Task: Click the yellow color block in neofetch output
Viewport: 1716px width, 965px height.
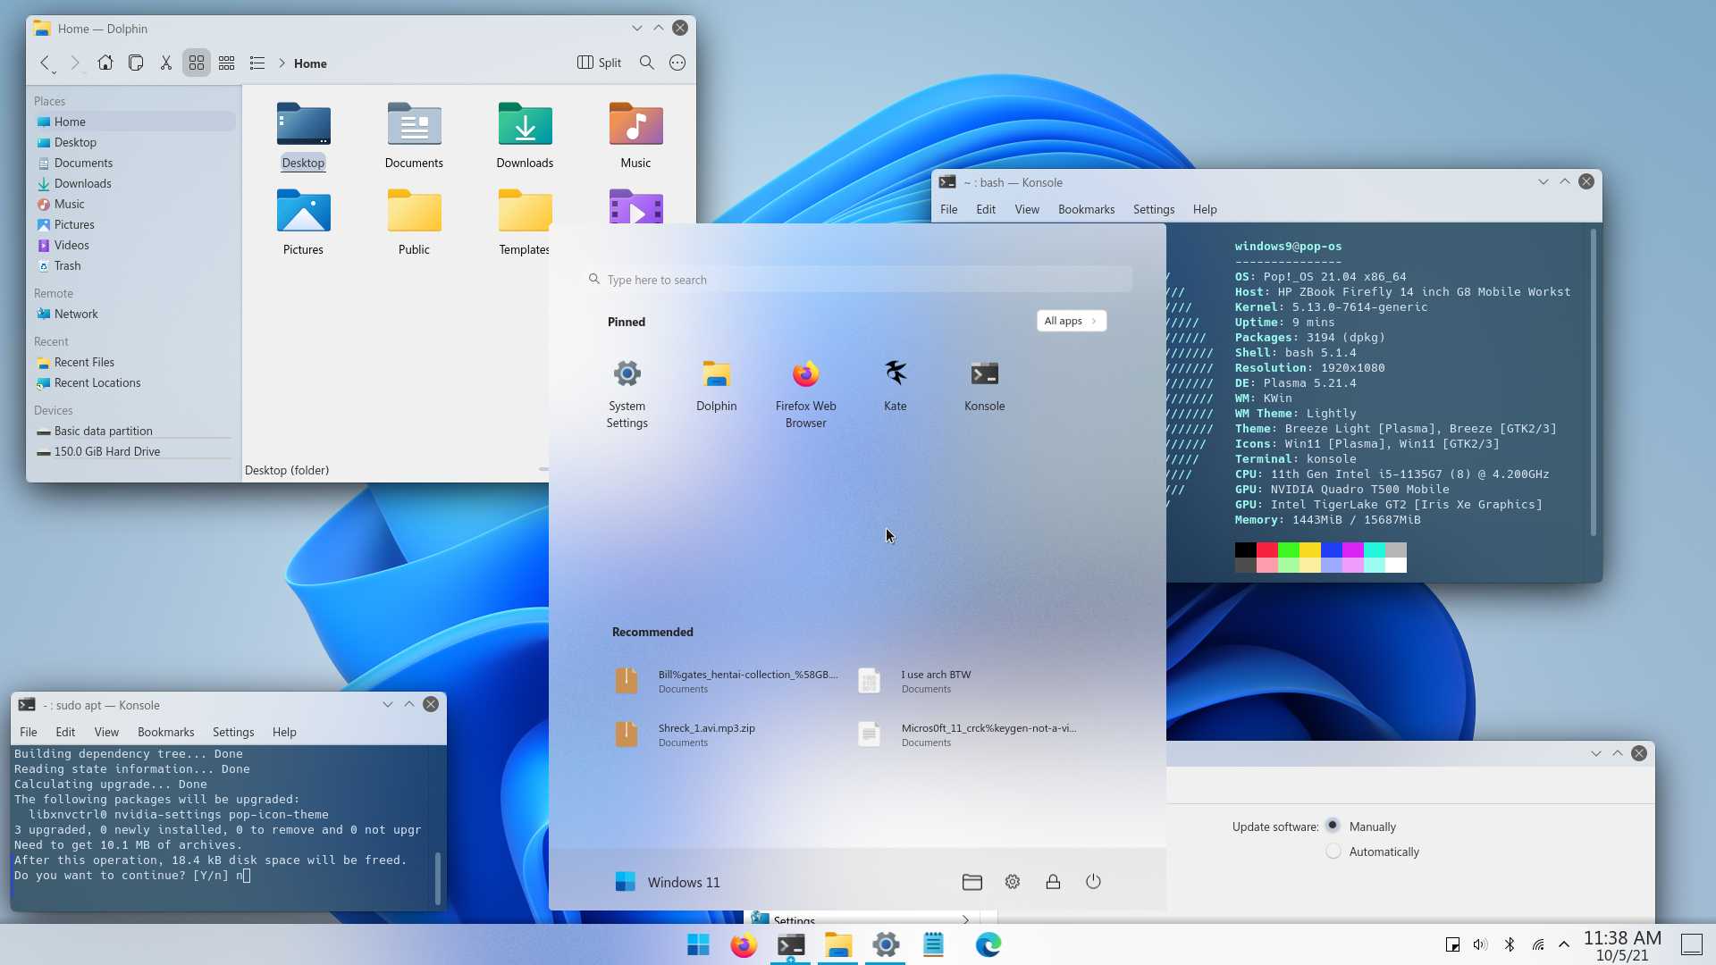Action: coord(1309,550)
